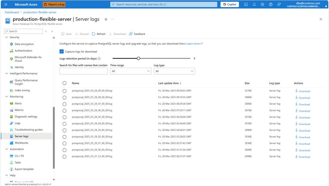This screenshot has width=329, height=186.
Task: Click production-flexible-server breadcrumb link
Action: (40, 12)
